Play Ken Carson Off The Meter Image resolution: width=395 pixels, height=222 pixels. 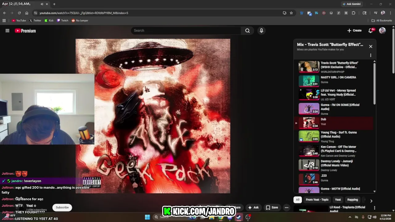pyautogui.click(x=334, y=151)
